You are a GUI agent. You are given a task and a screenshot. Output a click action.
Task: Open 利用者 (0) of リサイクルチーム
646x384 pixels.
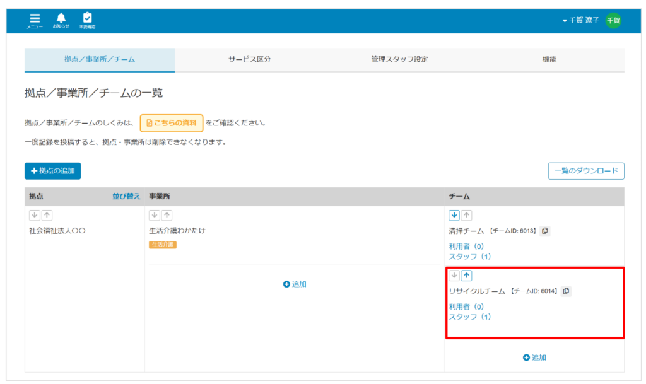point(466,306)
